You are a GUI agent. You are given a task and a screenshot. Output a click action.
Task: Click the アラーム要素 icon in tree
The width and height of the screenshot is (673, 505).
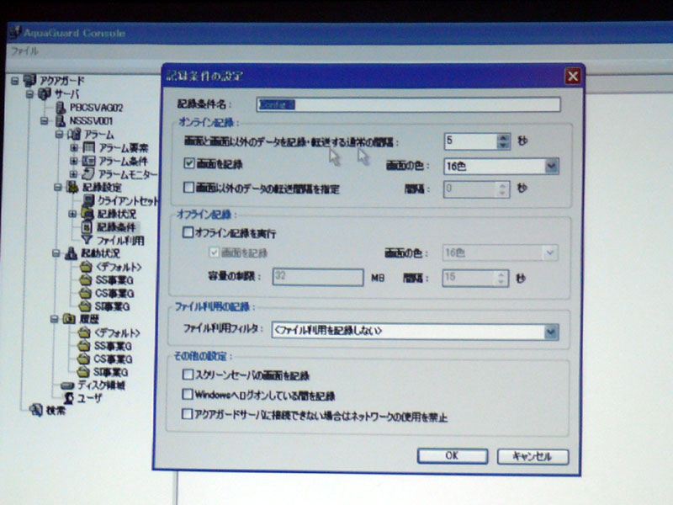[89, 148]
